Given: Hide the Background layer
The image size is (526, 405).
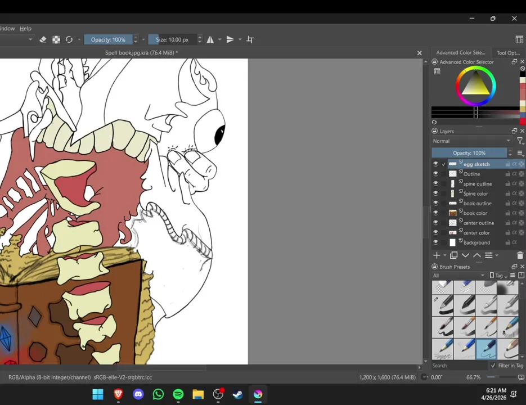Looking at the screenshot, I should click(x=435, y=242).
